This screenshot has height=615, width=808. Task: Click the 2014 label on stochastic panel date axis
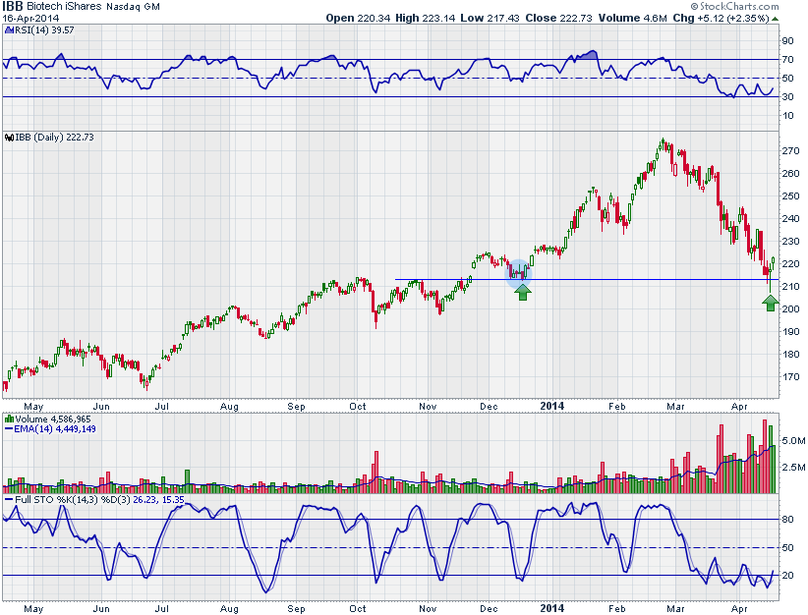551,608
